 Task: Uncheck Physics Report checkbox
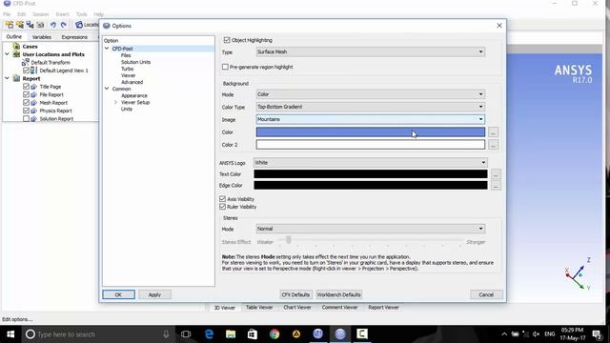point(26,111)
